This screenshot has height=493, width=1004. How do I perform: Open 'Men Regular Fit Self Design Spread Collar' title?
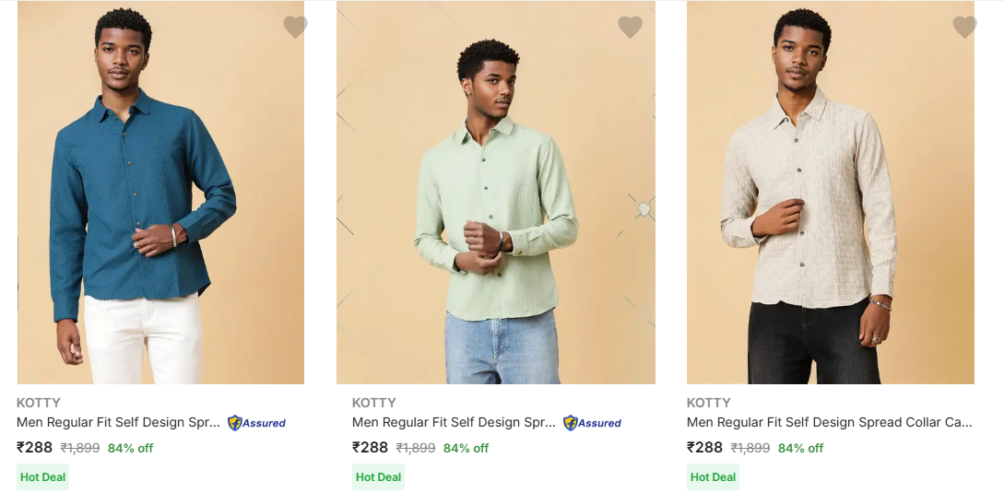point(829,423)
